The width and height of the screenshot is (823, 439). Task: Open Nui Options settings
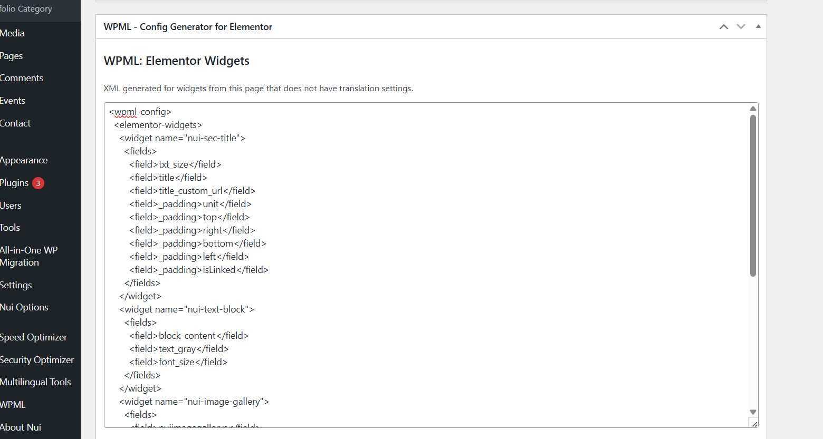tap(24, 307)
